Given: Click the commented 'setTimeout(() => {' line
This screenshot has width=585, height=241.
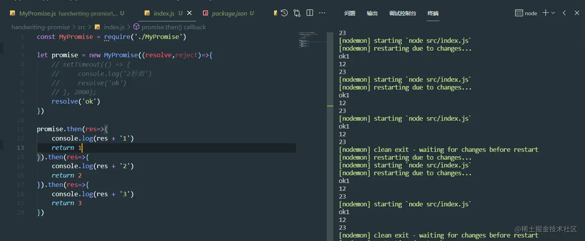Looking at the screenshot, I should pos(91,64).
